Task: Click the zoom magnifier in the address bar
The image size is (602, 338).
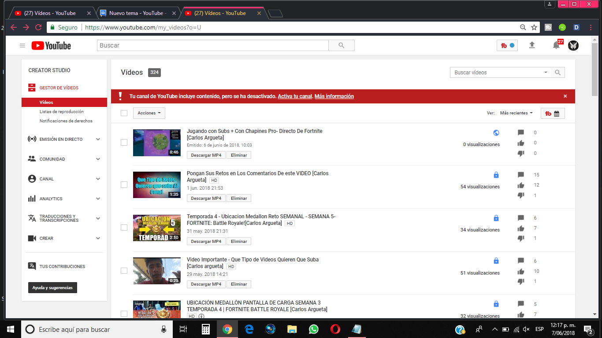Action: [523, 27]
